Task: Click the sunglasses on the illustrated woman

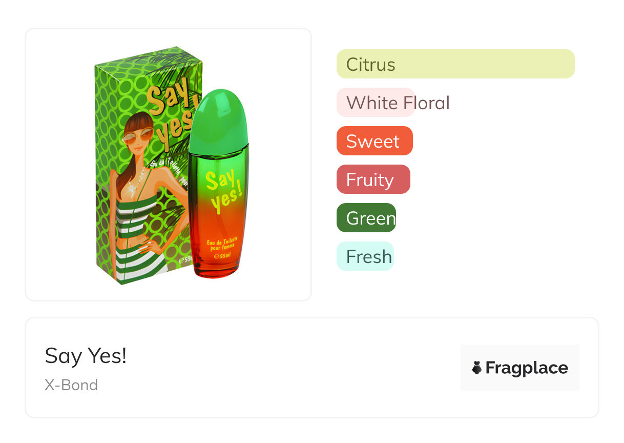Action: point(137,136)
